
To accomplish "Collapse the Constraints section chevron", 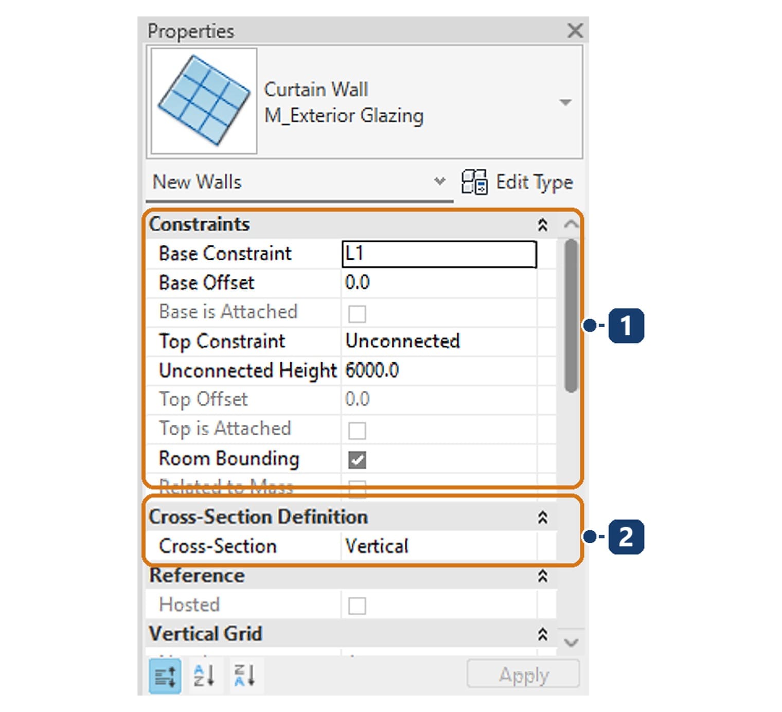I will (542, 225).
